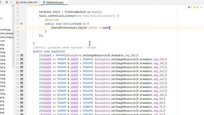Collapse the imgSet method at line 80
This screenshot has height=115, width=204.
[x=26, y=52]
